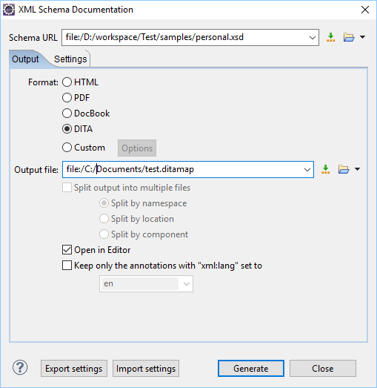This screenshot has width=377, height=388.
Task: Expand the Schema URL browse options arrow
Action: (362, 37)
